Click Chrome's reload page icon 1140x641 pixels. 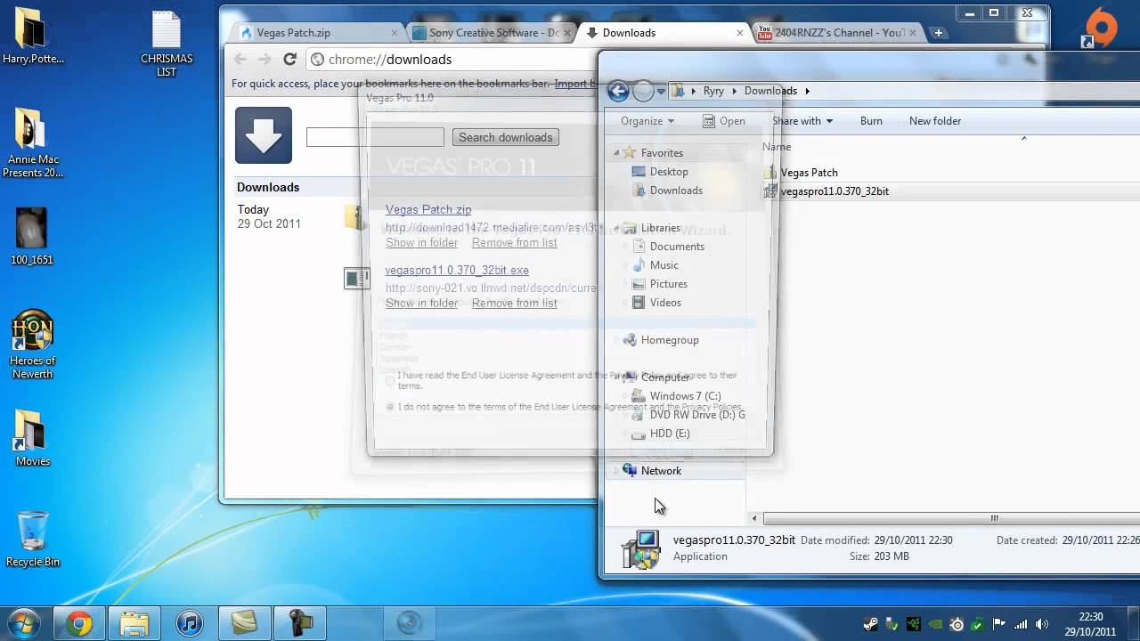click(x=289, y=59)
